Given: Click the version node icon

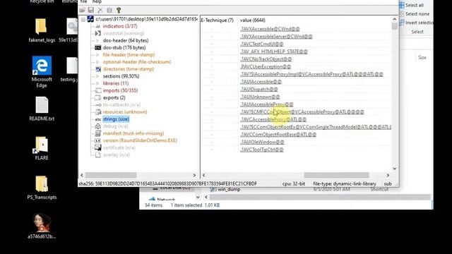Looking at the screenshot, I should (98, 140).
